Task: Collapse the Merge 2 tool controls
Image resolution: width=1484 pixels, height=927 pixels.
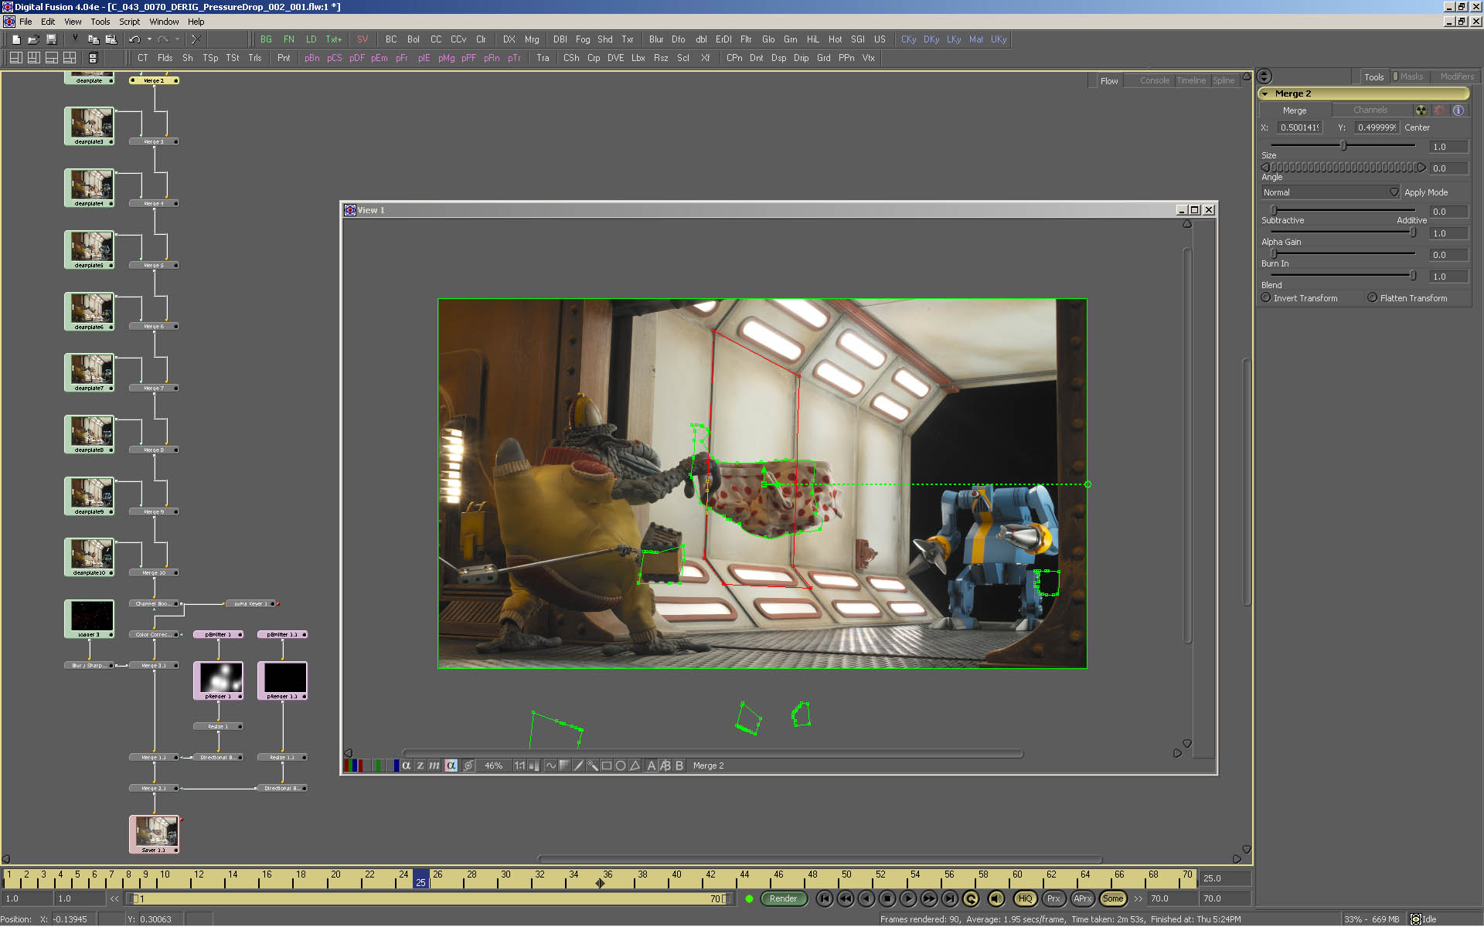Action: (x=1265, y=93)
